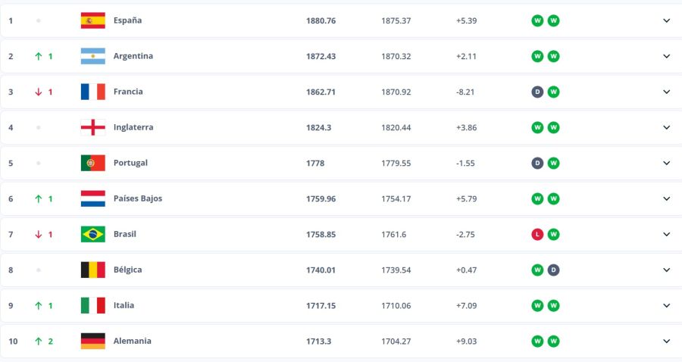This screenshot has width=682, height=362.
Task: Click Portugal's 1778 points value
Action: click(317, 163)
